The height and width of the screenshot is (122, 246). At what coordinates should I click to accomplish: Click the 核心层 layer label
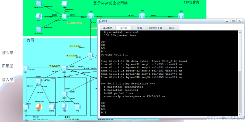coord(7,52)
